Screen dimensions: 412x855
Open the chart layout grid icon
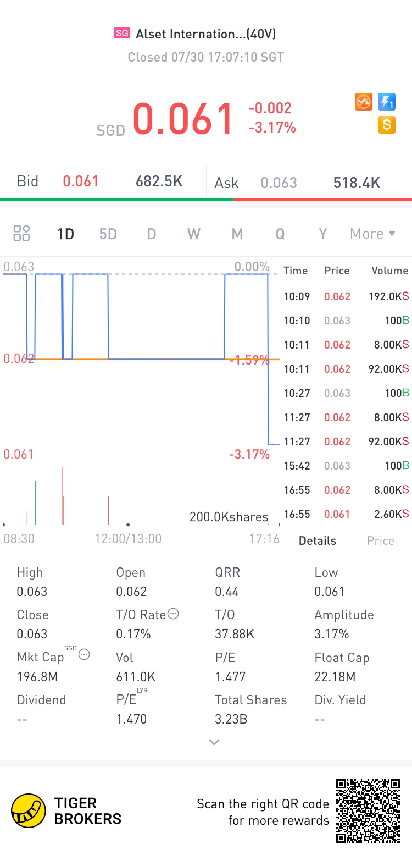pyautogui.click(x=22, y=233)
